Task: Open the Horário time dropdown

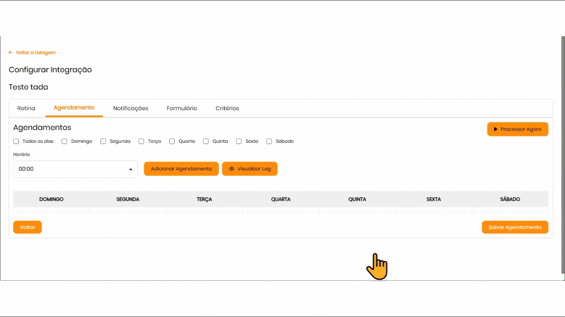Action: pyautogui.click(x=75, y=169)
